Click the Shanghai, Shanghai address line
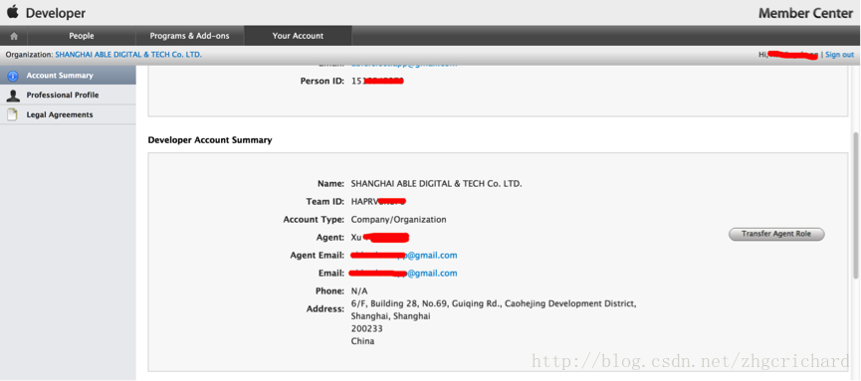 coord(390,316)
